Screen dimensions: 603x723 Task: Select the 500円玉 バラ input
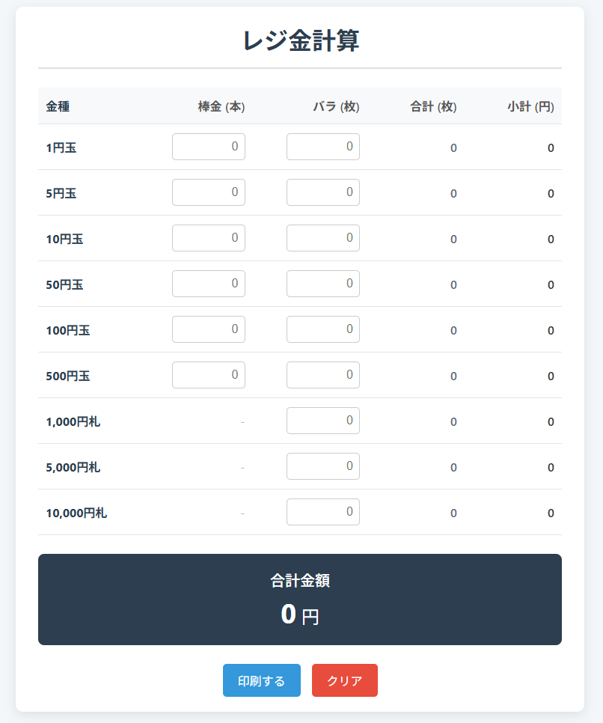click(x=322, y=375)
